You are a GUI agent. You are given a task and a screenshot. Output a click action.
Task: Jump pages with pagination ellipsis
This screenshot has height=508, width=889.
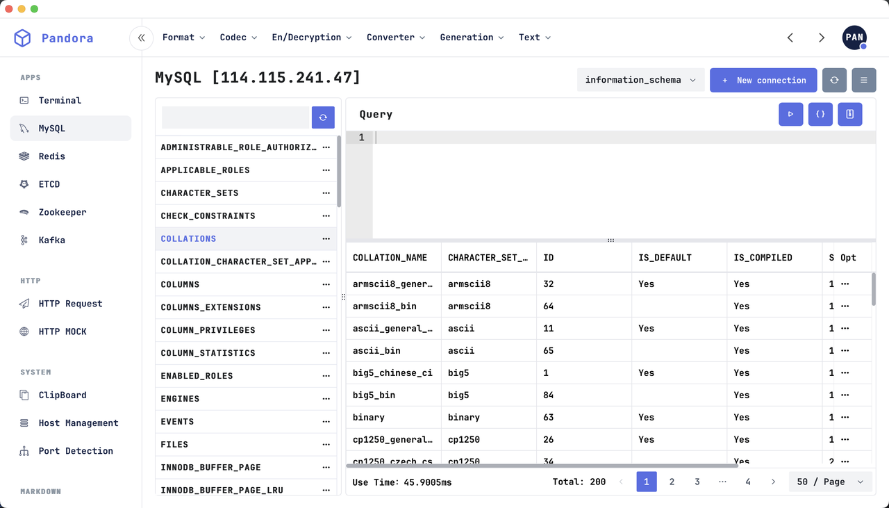tap(722, 482)
